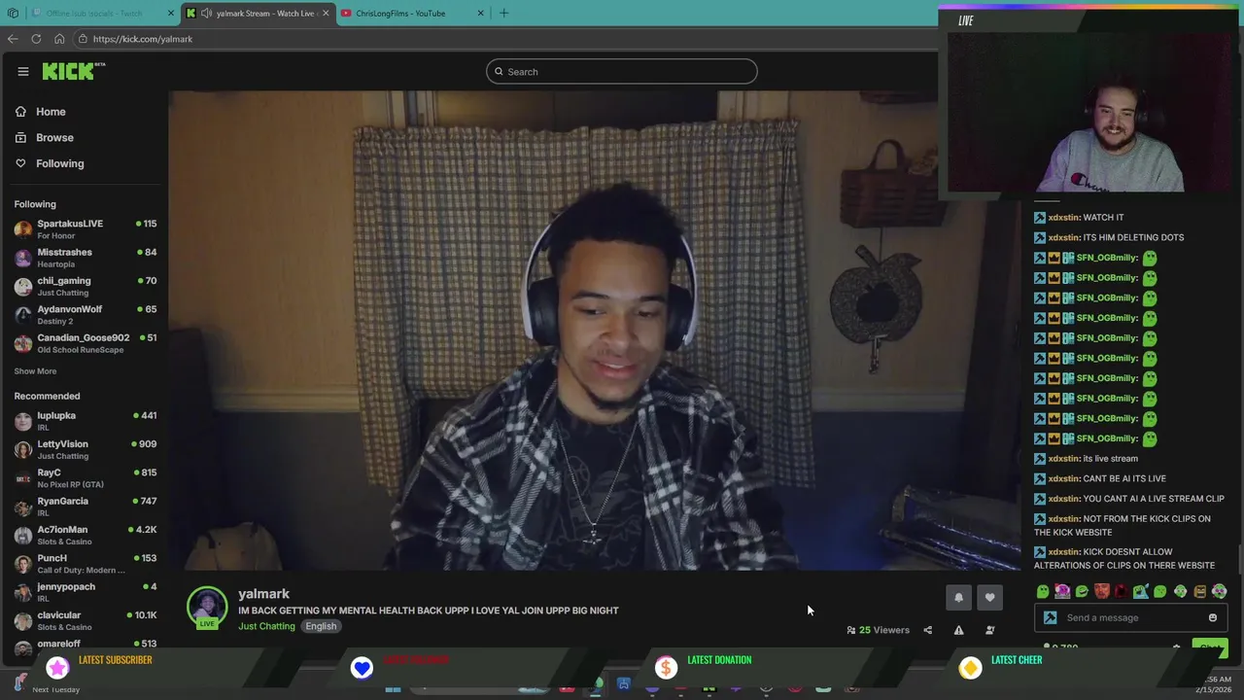1244x700 pixels.
Task: Open RyanGarcia recommended channel
Action: (86, 507)
